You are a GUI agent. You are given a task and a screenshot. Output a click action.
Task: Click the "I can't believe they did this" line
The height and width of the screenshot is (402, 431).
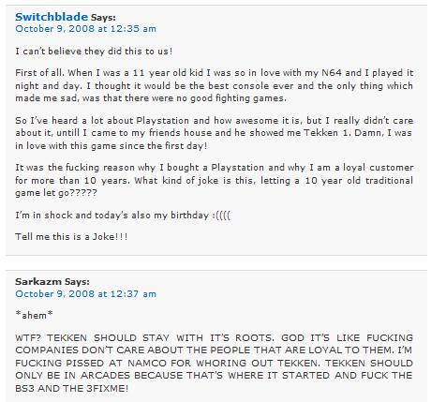point(94,51)
